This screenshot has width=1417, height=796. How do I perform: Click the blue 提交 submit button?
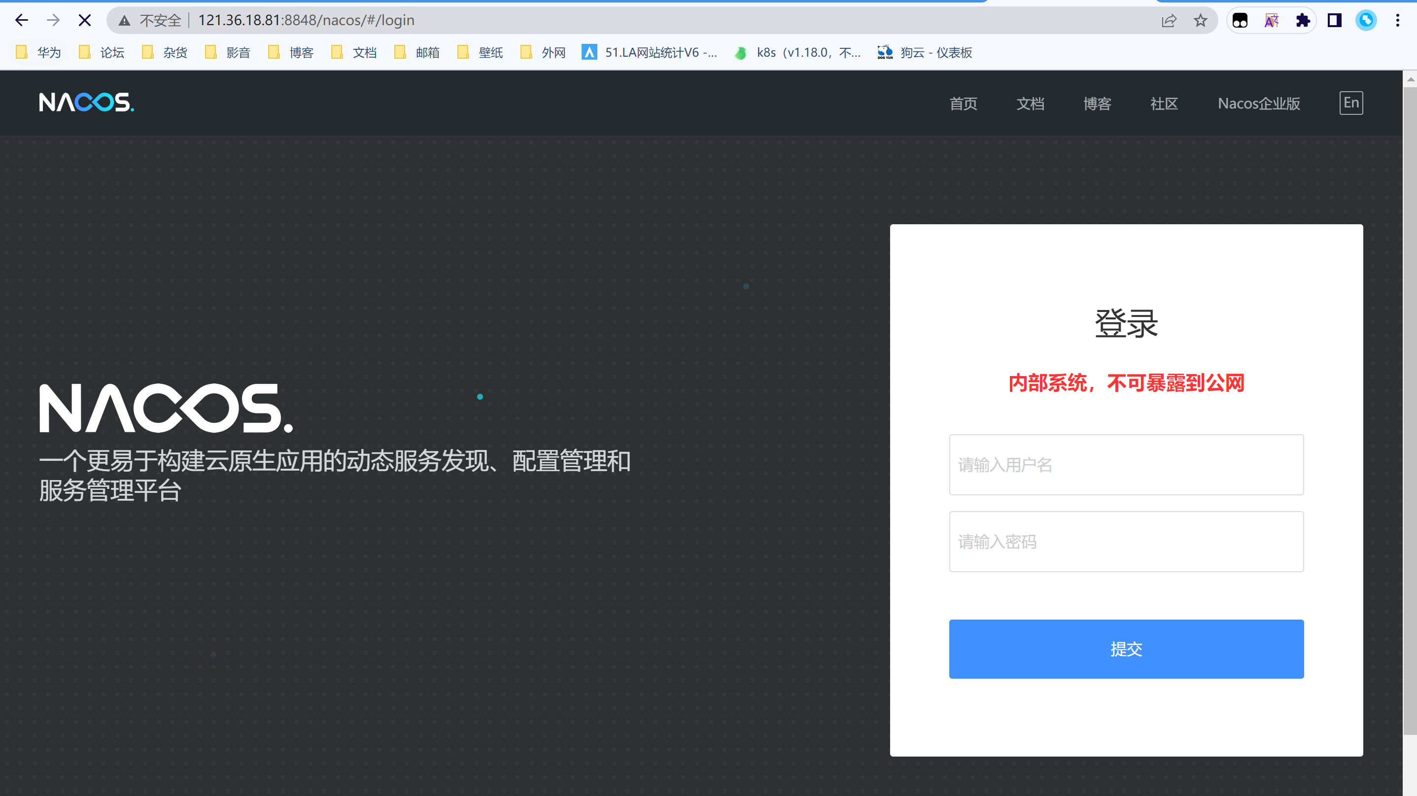pos(1126,649)
